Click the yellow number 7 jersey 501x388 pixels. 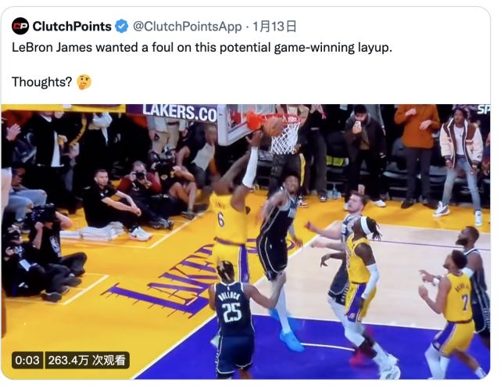coord(458,297)
